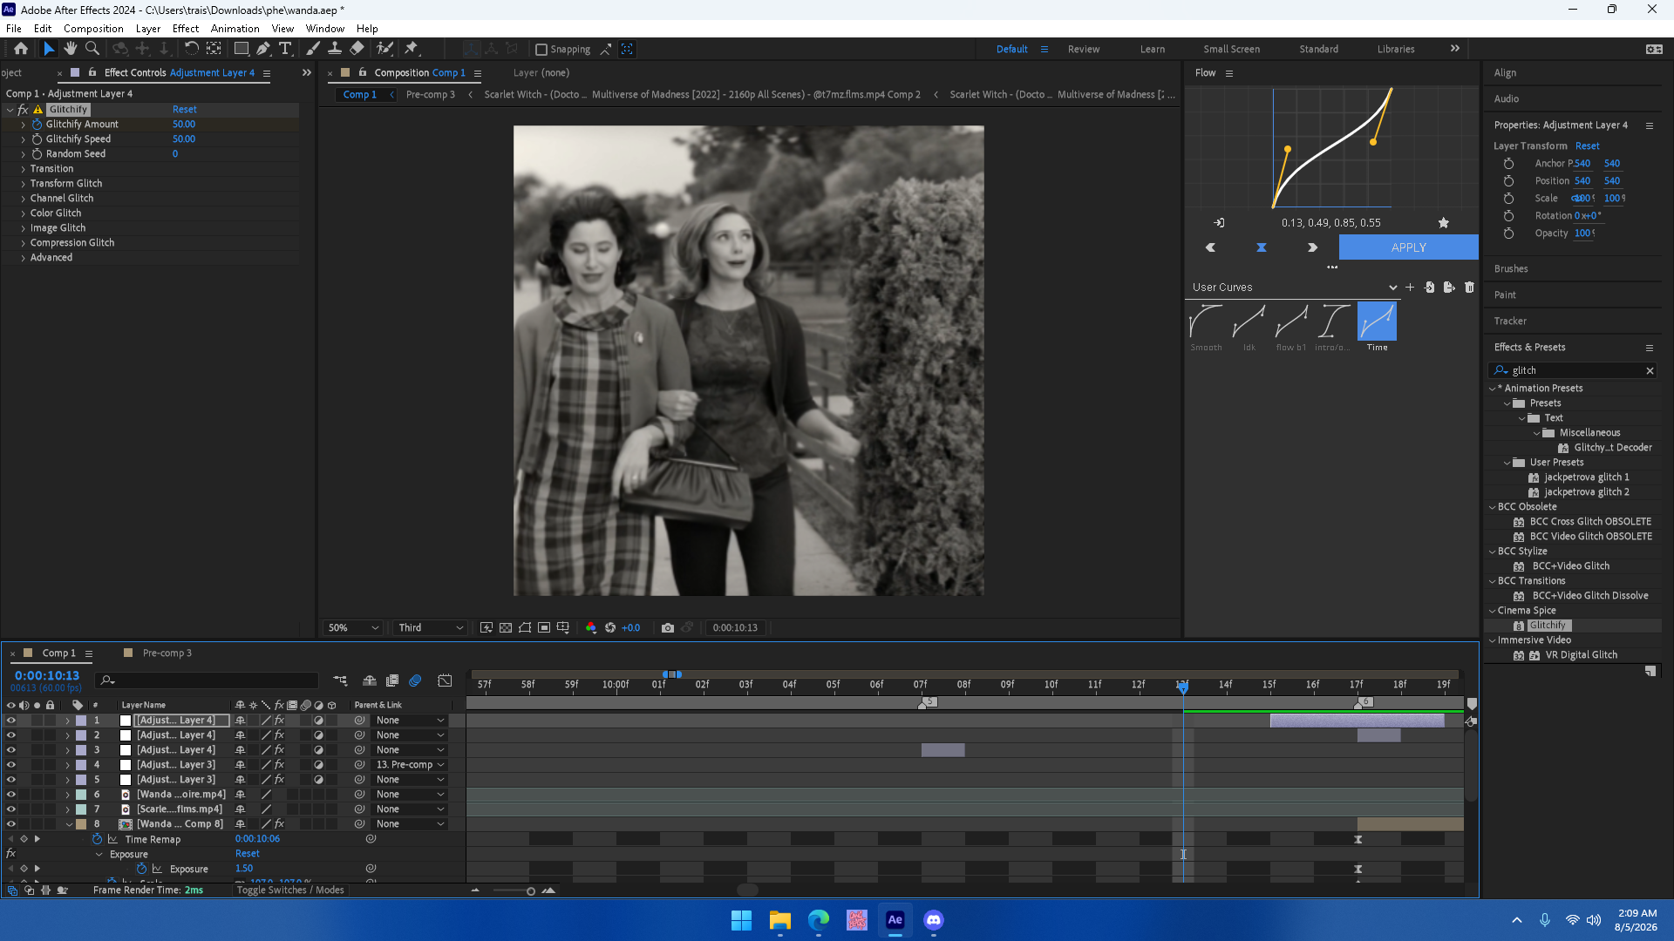Delete selected curve with trash icon
Image resolution: width=1674 pixels, height=941 pixels.
coord(1469,288)
